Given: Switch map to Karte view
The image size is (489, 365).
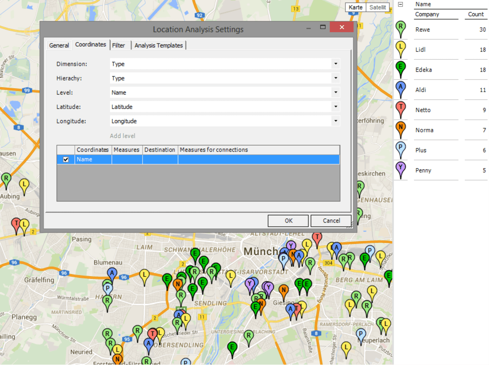Looking at the screenshot, I should click(355, 7).
